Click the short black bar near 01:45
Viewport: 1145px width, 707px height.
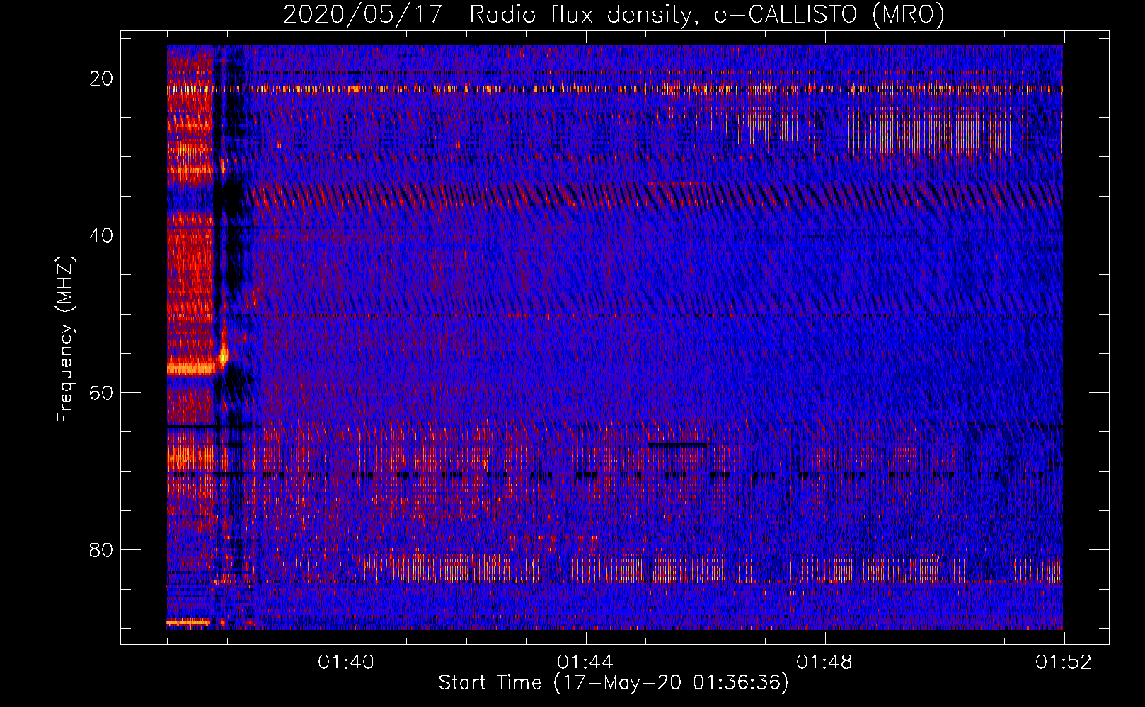(677, 445)
